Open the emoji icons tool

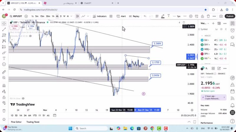click(4, 64)
